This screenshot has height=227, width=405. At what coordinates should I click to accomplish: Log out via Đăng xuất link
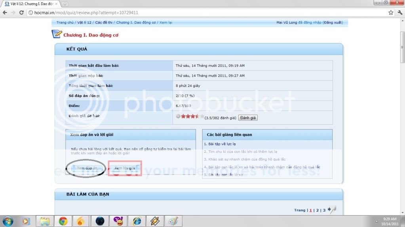(x=333, y=23)
